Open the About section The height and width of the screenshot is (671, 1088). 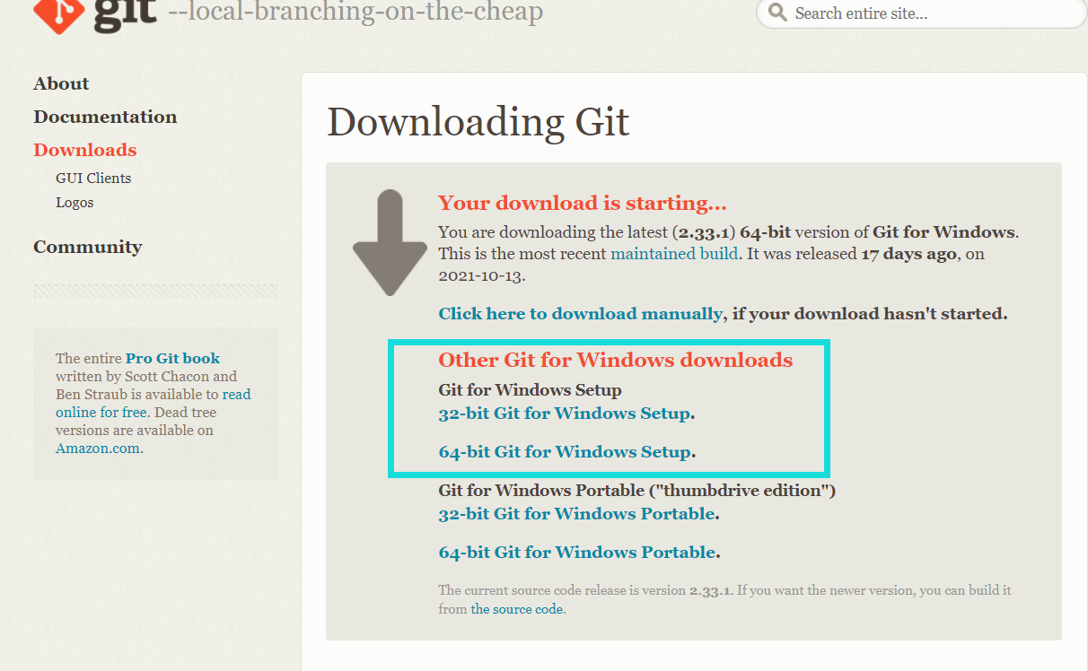(61, 83)
